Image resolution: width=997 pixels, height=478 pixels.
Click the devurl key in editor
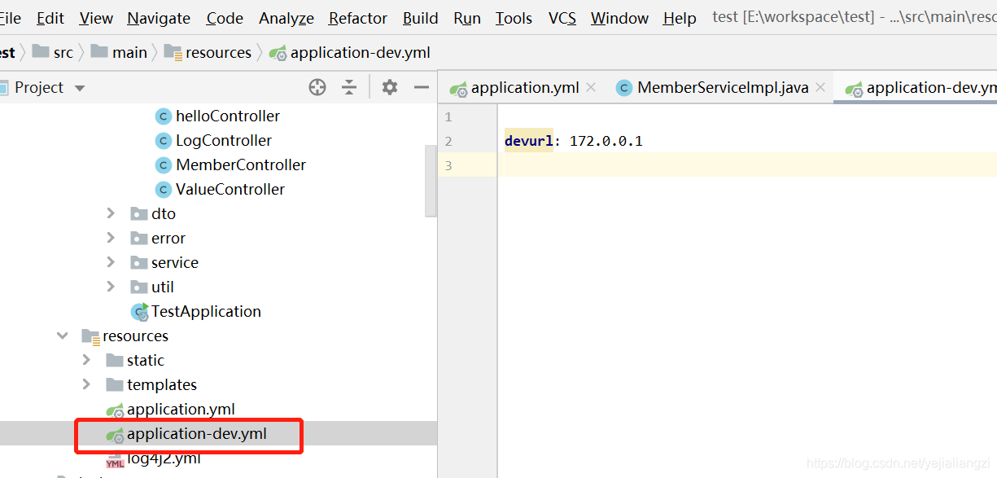coord(529,141)
